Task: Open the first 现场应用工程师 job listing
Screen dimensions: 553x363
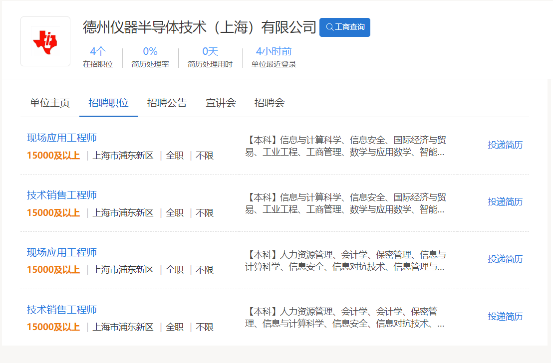Action: coord(62,138)
